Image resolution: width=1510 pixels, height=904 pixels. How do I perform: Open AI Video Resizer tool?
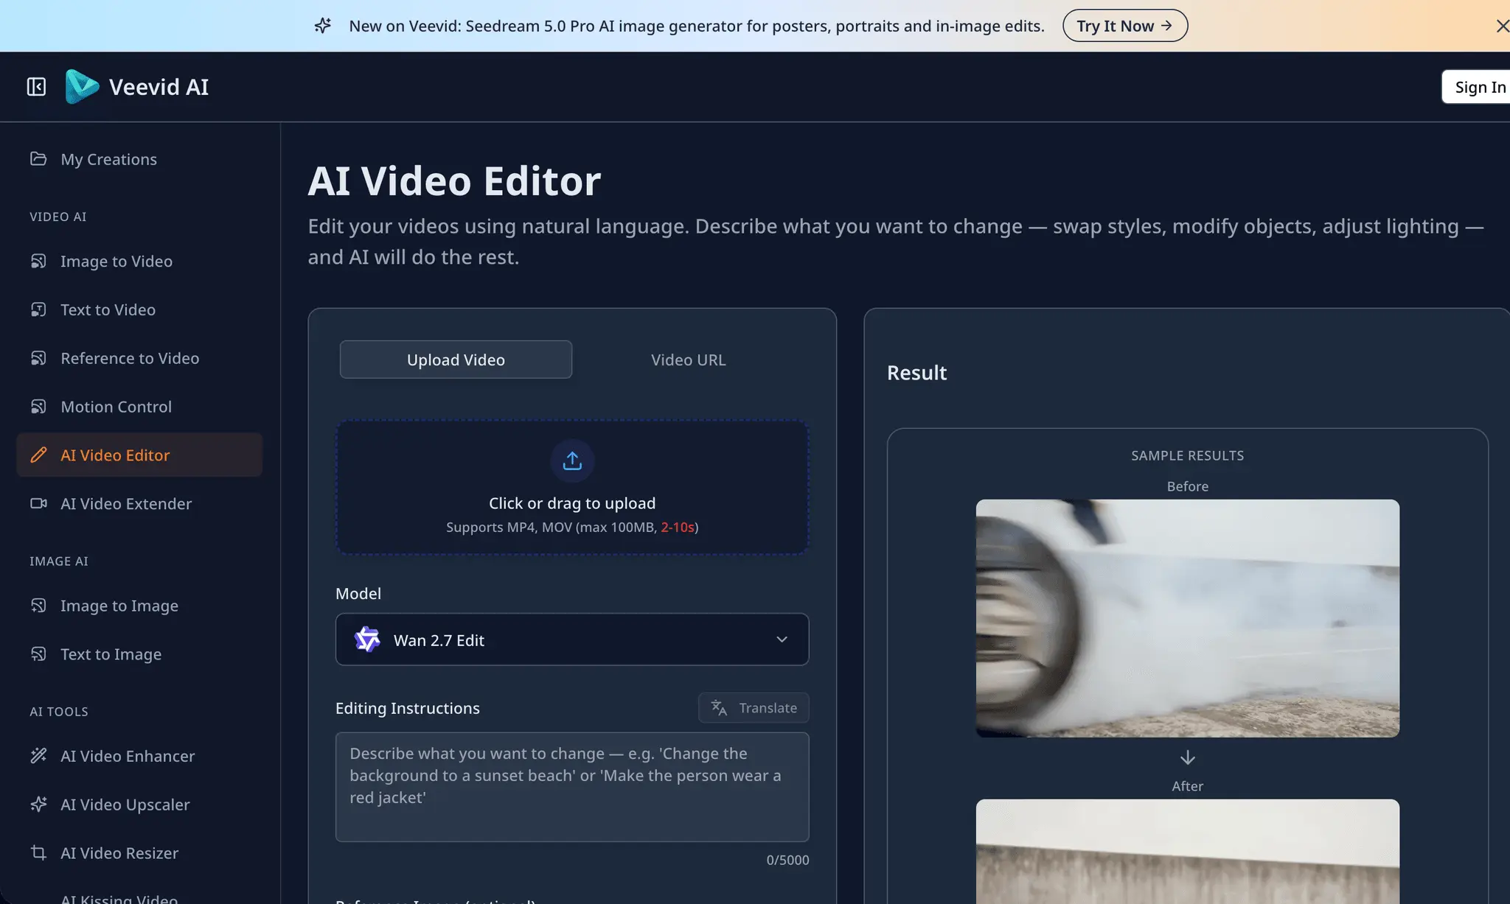(x=139, y=853)
